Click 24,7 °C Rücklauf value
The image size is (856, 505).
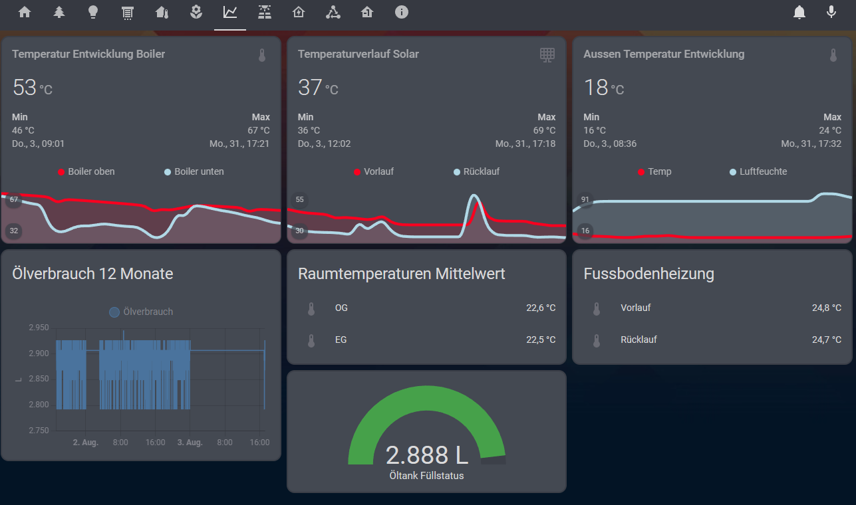pyautogui.click(x=827, y=340)
